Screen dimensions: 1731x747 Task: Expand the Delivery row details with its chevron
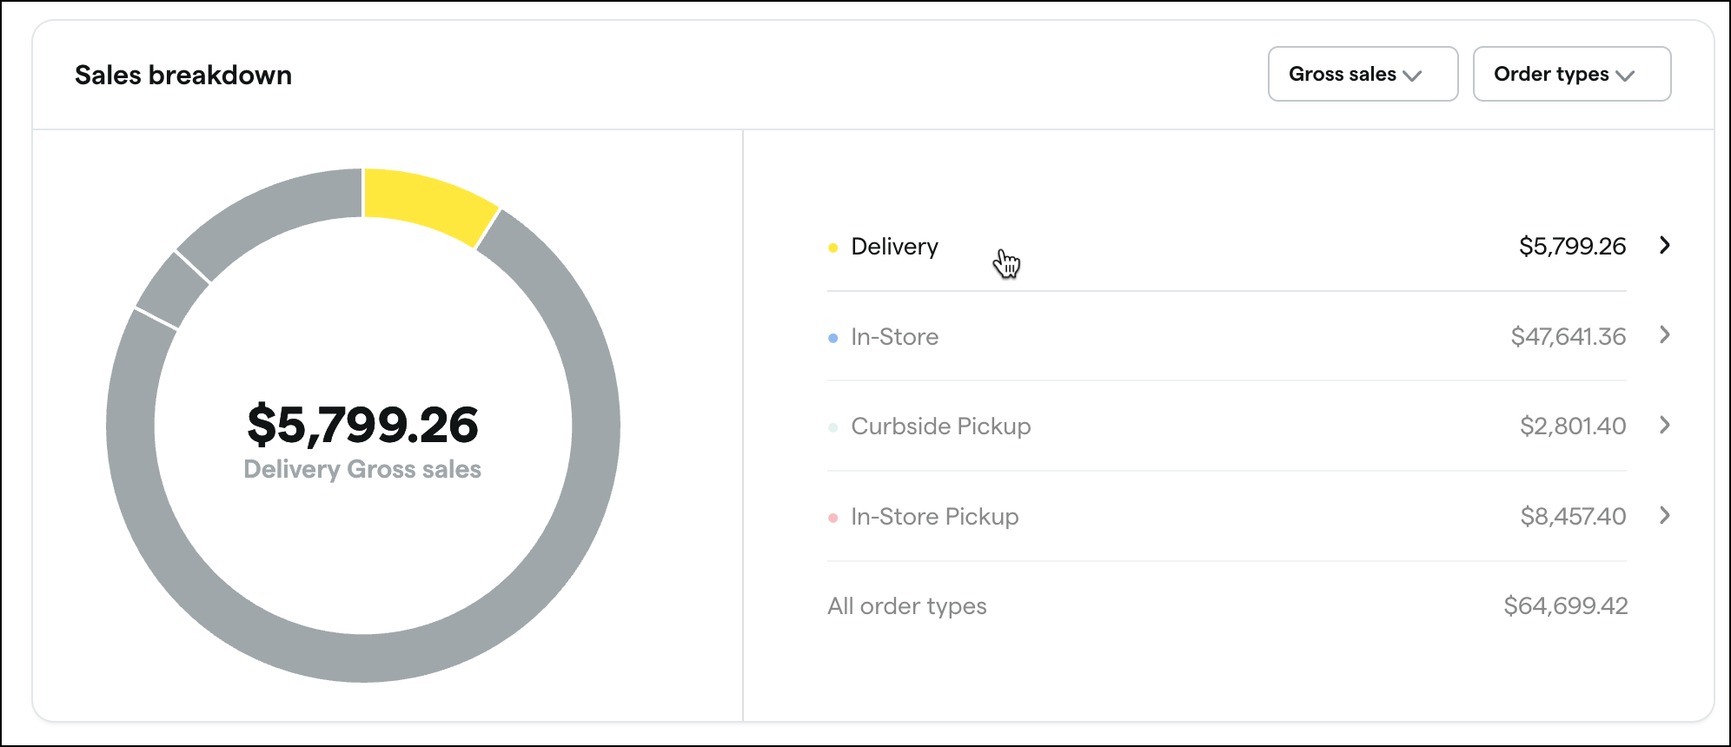(1665, 246)
